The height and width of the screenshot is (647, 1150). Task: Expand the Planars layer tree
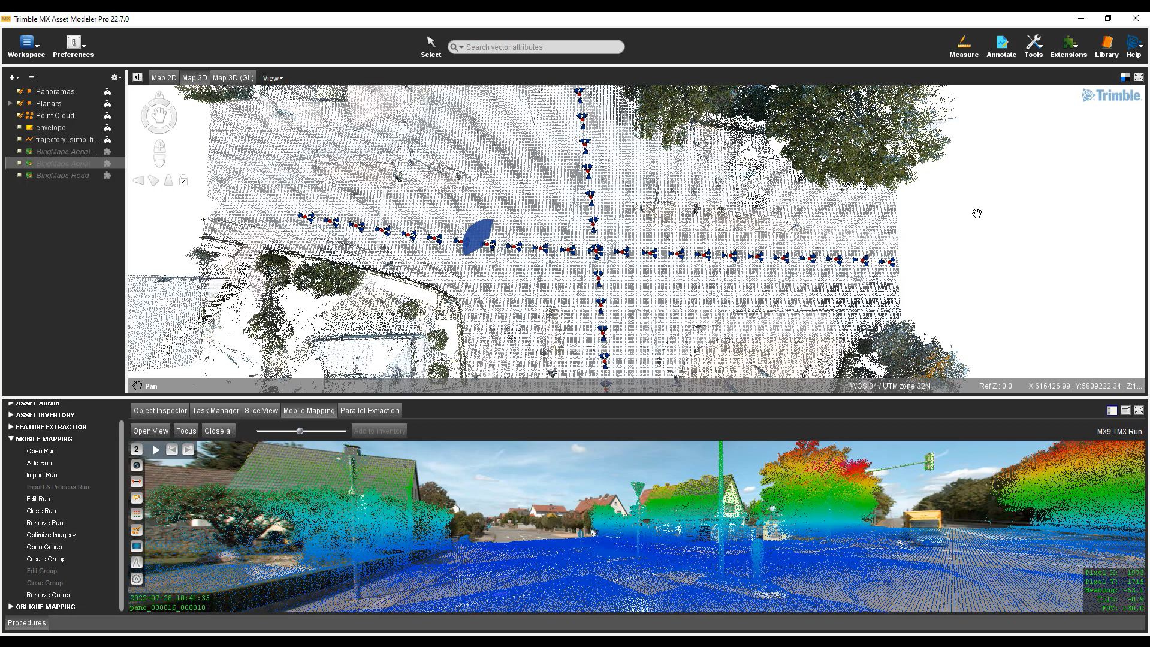[10, 104]
